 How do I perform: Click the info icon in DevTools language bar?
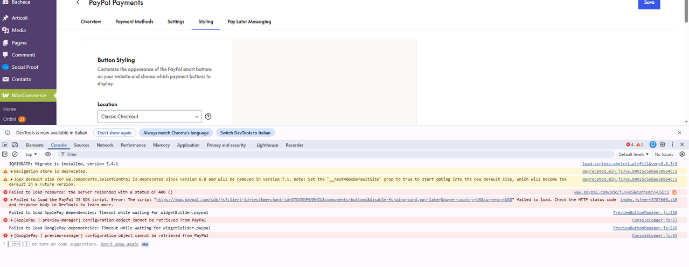[8, 133]
